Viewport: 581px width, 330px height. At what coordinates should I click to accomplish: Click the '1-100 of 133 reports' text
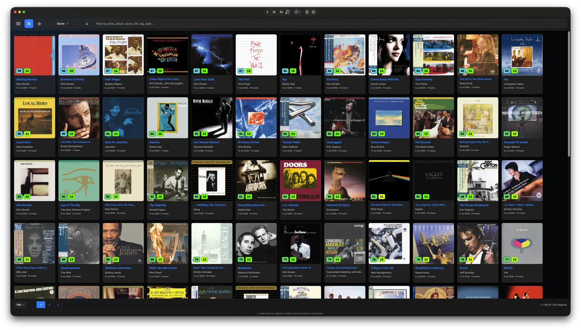pos(553,305)
